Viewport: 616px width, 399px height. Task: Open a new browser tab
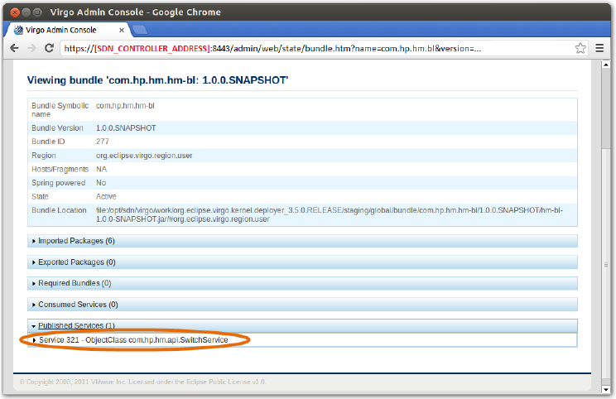(x=139, y=31)
